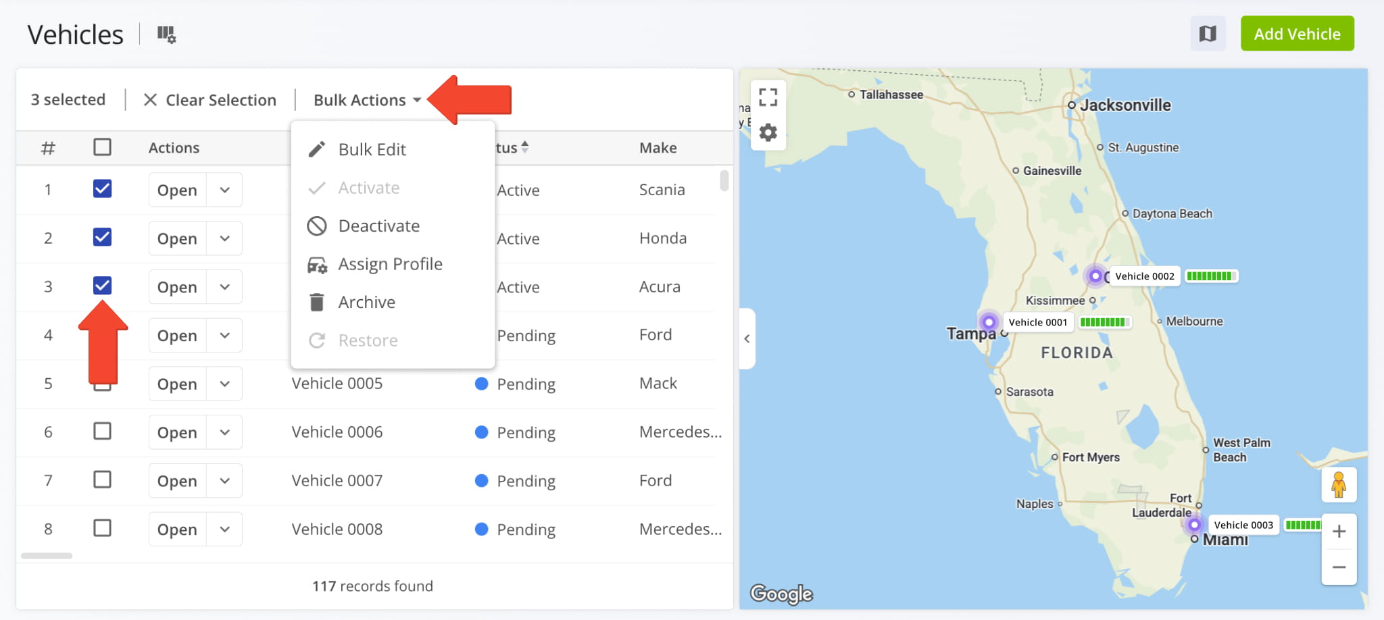Click the Deactivate prohibition icon
1384x620 pixels.
coord(317,226)
